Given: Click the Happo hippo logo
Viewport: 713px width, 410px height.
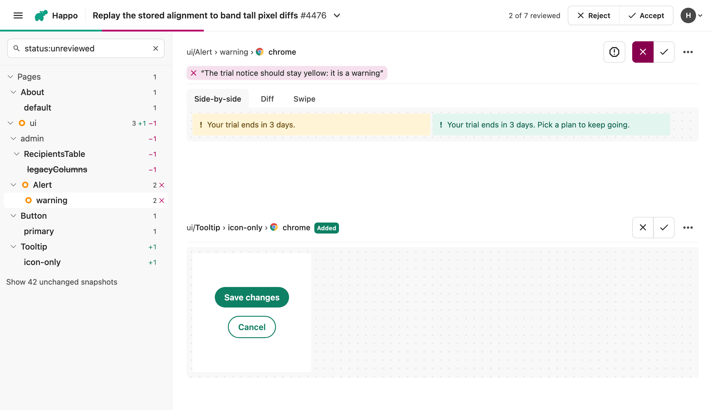Looking at the screenshot, I should (41, 15).
